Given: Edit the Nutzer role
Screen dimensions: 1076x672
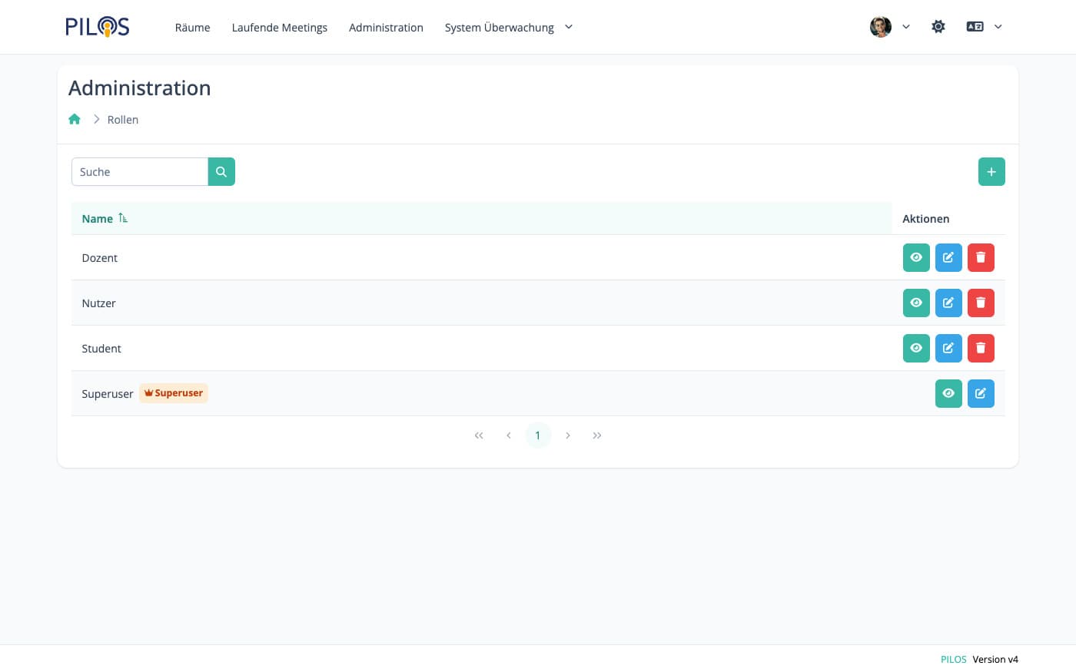Looking at the screenshot, I should tap(948, 303).
